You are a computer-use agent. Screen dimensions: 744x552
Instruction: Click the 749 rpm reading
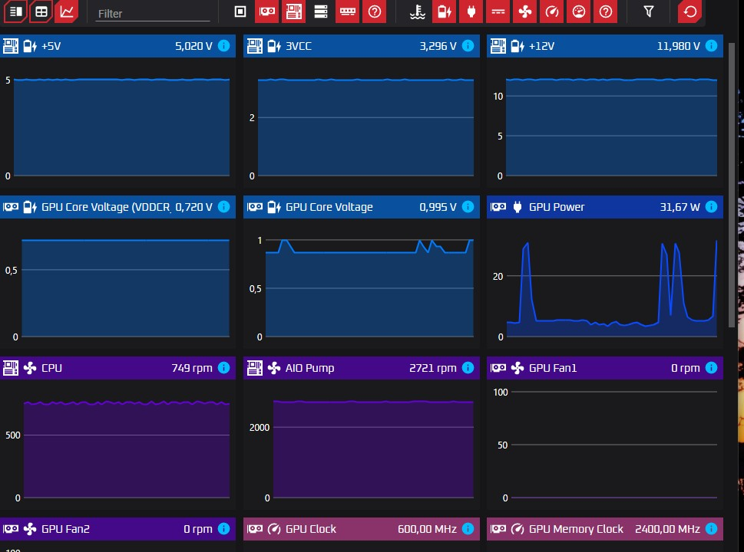point(192,368)
